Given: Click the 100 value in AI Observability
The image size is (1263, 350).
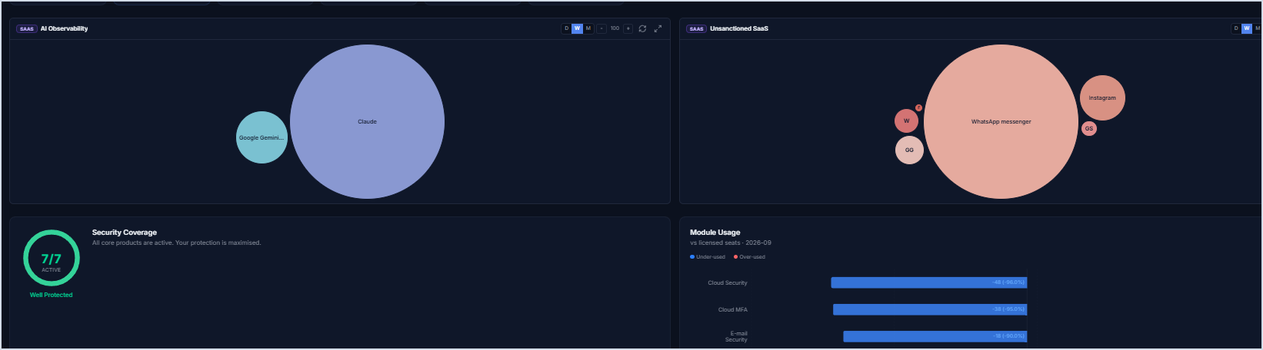Looking at the screenshot, I should click(x=615, y=28).
